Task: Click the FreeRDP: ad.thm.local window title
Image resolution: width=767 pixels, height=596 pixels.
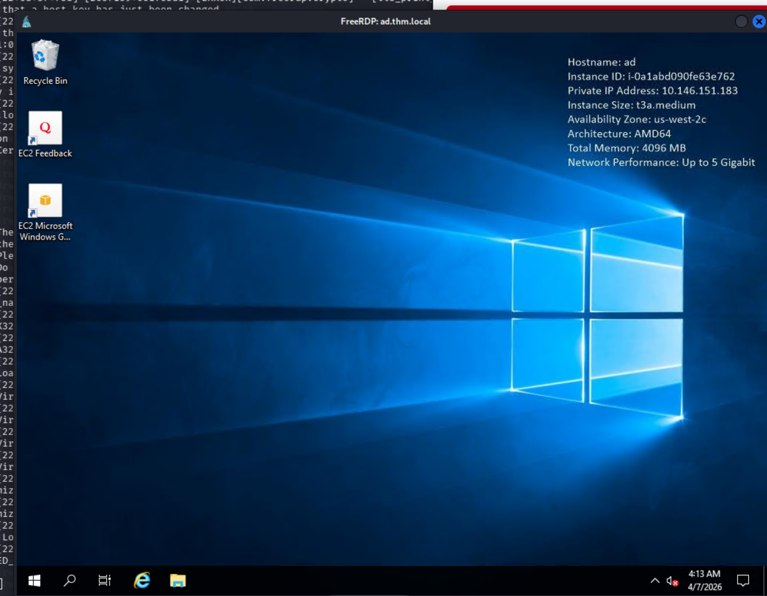Action: click(x=385, y=21)
